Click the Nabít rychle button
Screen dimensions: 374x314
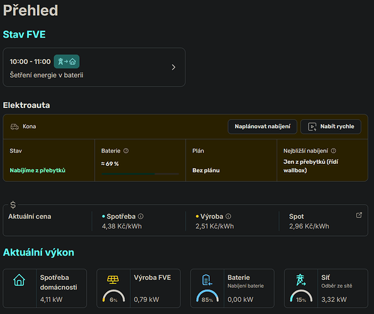point(331,126)
